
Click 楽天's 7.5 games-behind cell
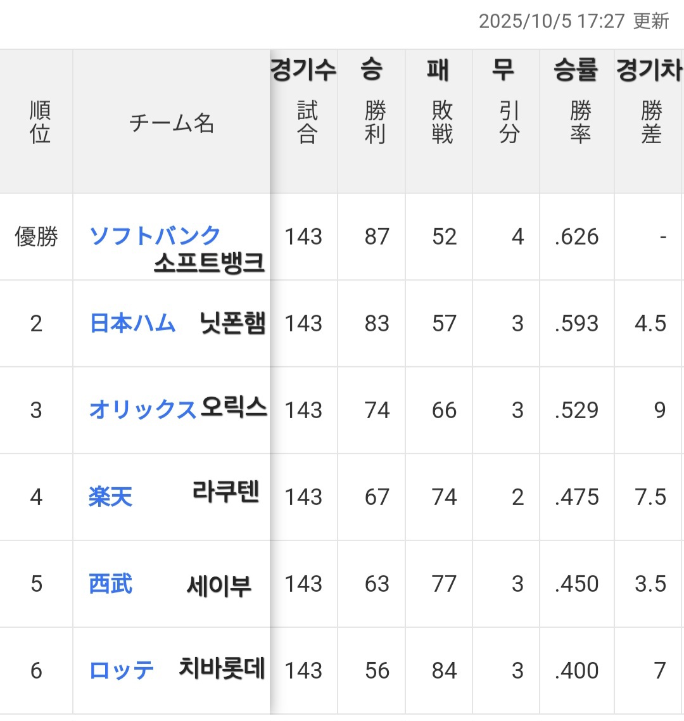pos(650,497)
